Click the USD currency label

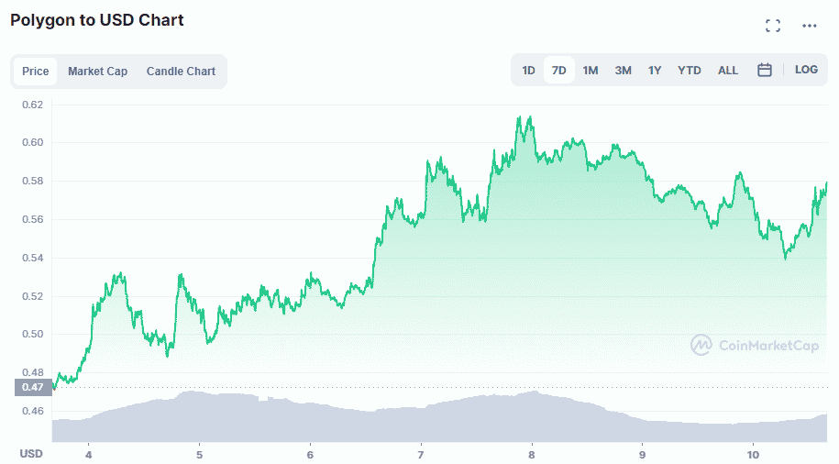[31, 454]
